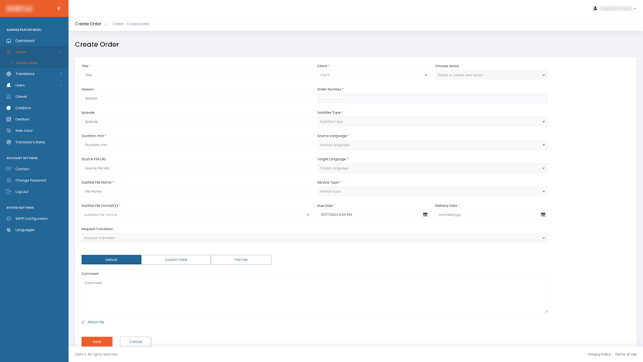Click into the Title input field
Image resolution: width=643 pixels, height=362 pixels.
197,76
